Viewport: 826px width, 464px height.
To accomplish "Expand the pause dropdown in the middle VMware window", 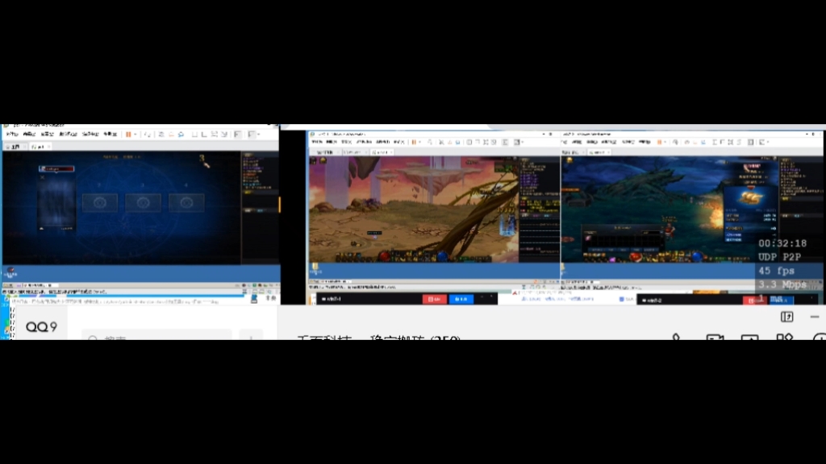I will [419, 142].
